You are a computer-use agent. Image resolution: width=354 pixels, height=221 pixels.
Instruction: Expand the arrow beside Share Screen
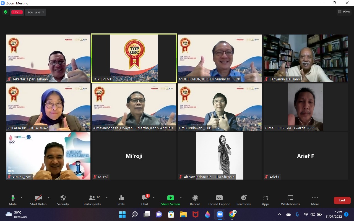click(181, 198)
